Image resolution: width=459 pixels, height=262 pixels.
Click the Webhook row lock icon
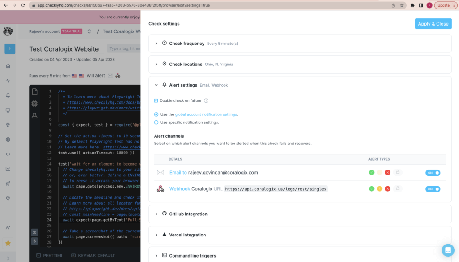coord(398,188)
